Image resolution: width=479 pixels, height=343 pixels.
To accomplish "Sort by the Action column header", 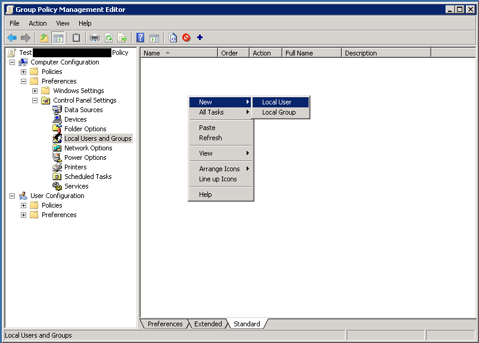I will pos(266,53).
